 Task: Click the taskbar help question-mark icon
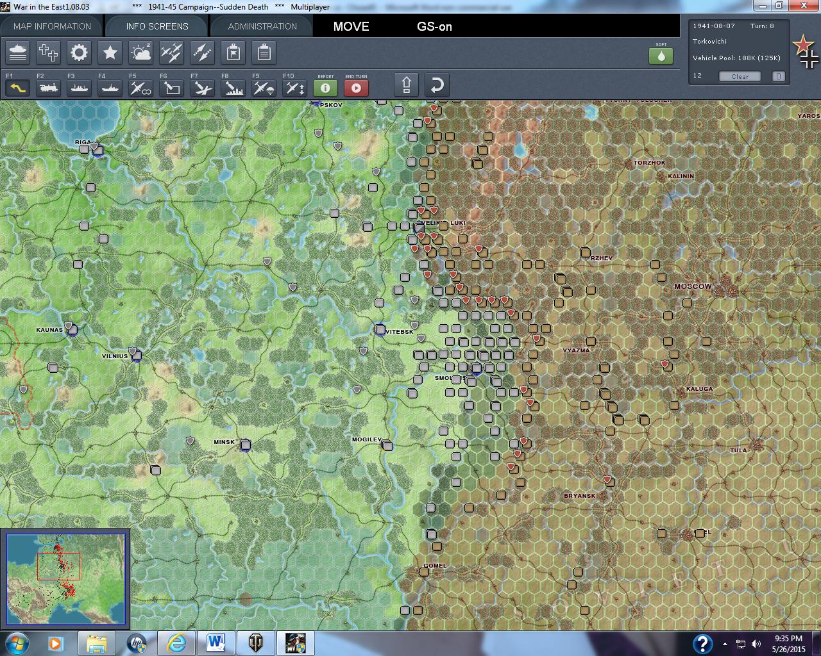[x=702, y=644]
